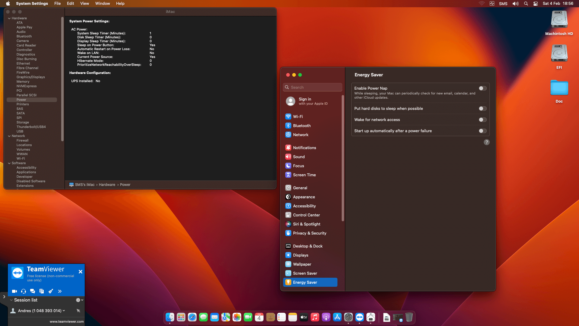The height and width of the screenshot is (326, 579).
Task: Open the www.teamviewer.com link
Action: pyautogui.click(x=67, y=321)
